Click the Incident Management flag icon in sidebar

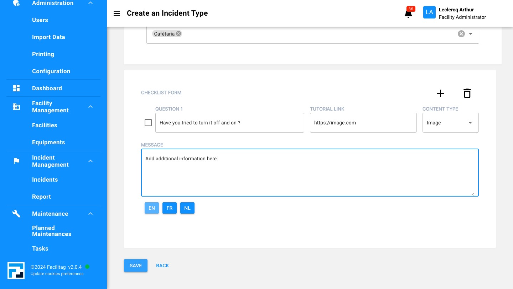(16, 161)
